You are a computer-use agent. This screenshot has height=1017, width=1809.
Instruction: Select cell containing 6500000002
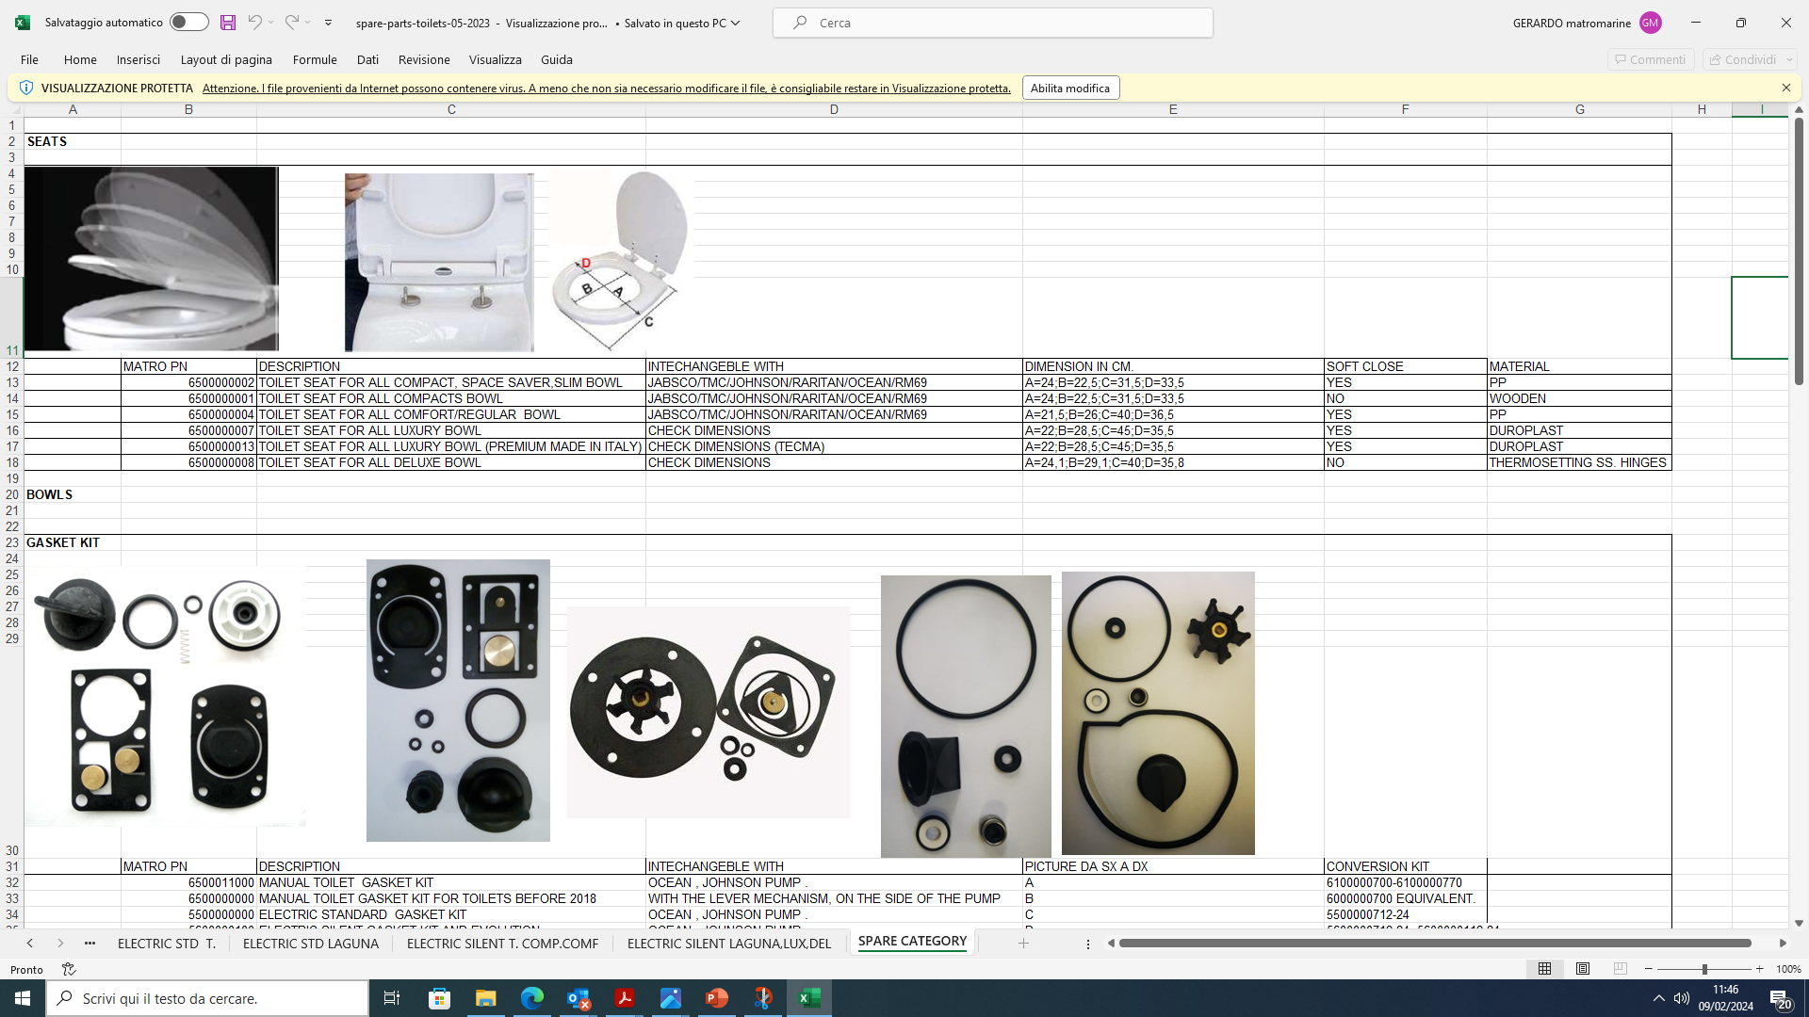(x=188, y=382)
